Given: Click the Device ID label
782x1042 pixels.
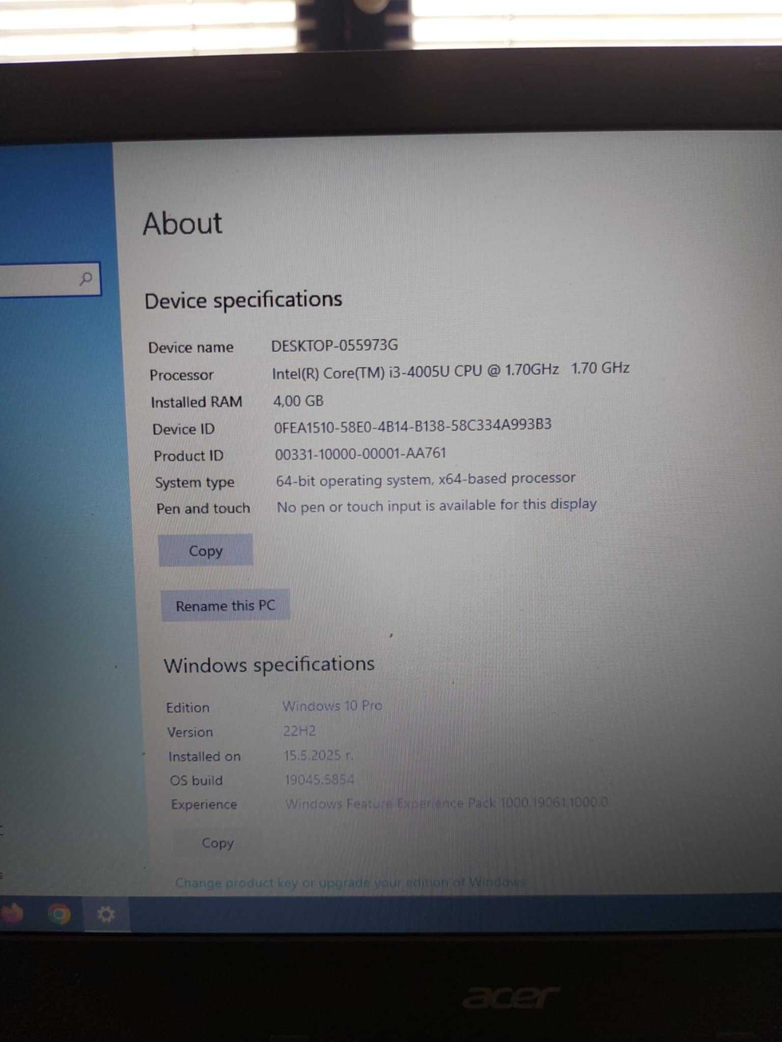Looking at the screenshot, I should point(183,429).
